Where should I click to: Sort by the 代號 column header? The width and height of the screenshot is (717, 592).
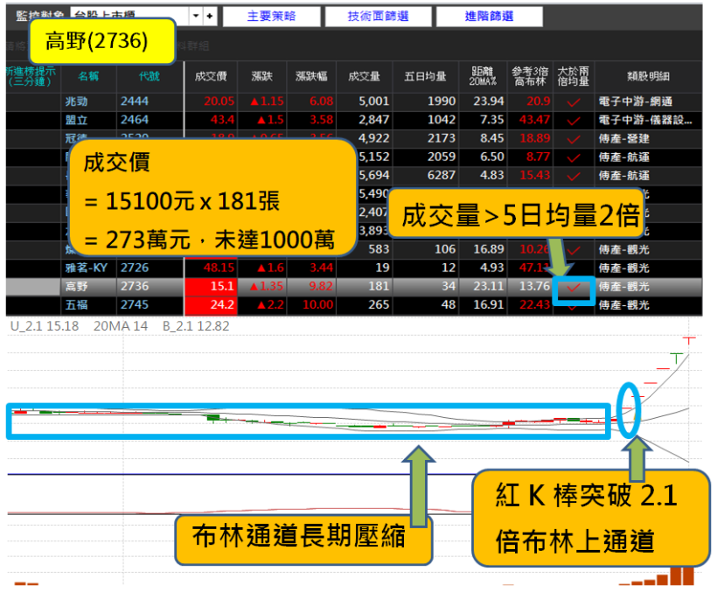(x=150, y=76)
